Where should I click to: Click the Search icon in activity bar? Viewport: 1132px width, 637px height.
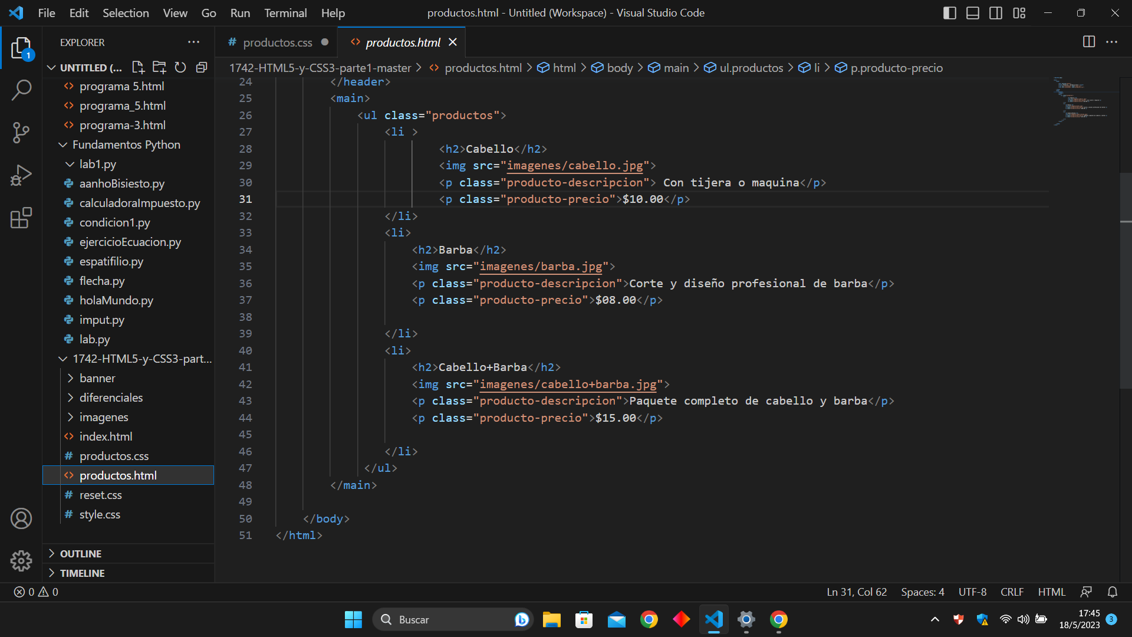tap(21, 91)
